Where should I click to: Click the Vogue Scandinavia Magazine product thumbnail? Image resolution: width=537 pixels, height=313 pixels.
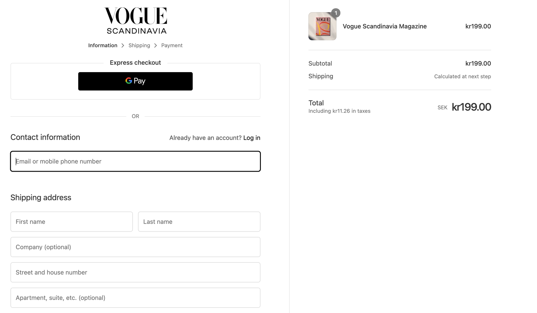coord(322,26)
